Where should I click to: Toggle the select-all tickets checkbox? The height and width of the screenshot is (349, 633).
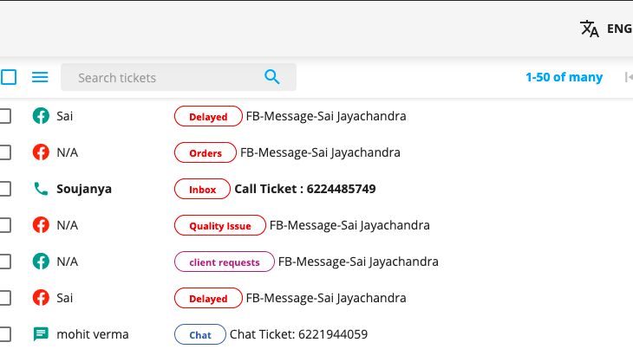9,77
